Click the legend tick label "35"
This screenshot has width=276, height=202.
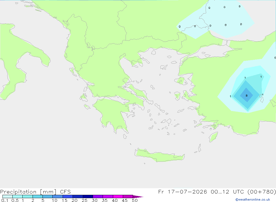[x=105, y=200]
